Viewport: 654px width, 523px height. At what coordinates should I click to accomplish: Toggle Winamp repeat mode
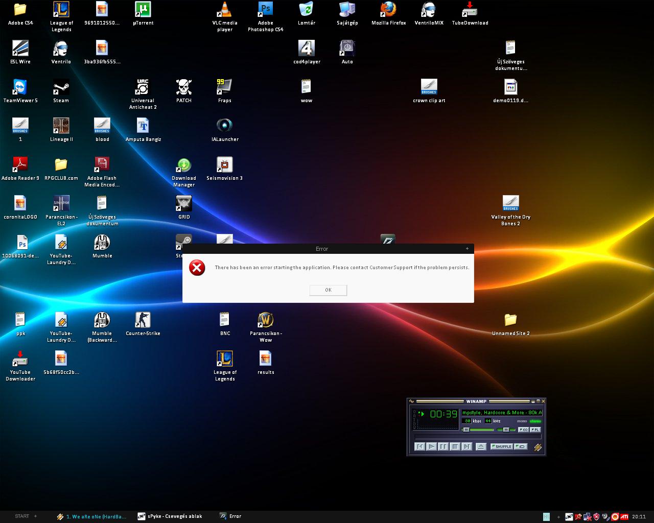click(521, 446)
